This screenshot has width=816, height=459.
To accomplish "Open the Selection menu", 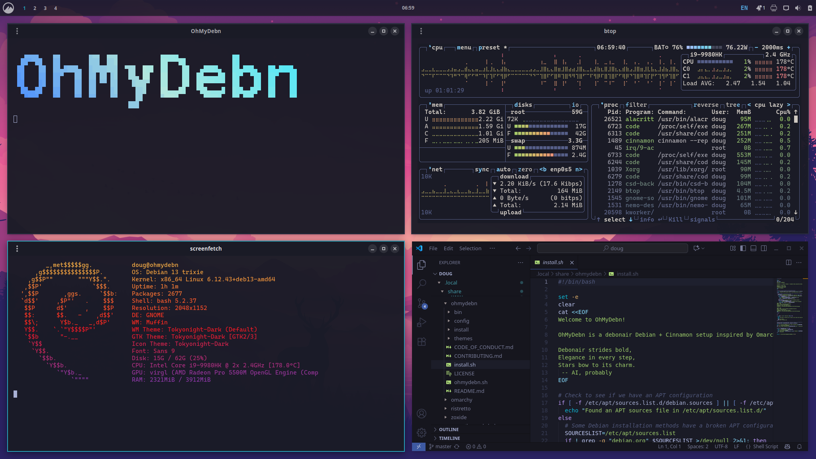I will pyautogui.click(x=470, y=248).
